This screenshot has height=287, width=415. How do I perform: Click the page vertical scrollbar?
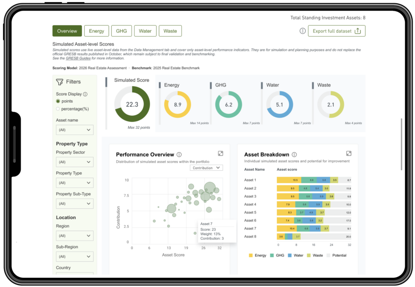[401, 144]
